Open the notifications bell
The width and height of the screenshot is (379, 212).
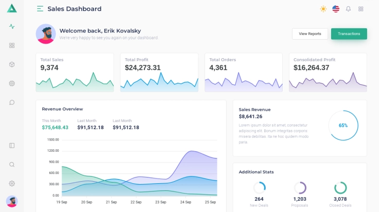[x=348, y=9]
